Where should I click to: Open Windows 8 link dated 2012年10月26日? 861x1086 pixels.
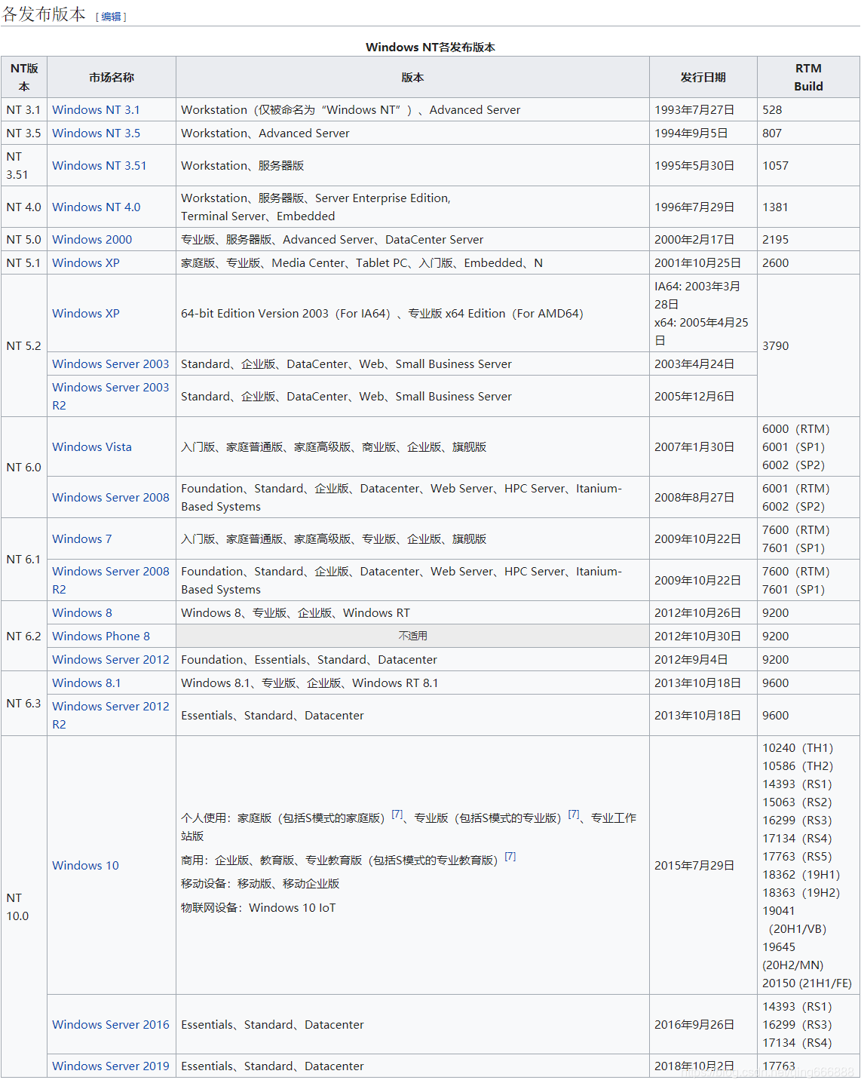click(81, 612)
